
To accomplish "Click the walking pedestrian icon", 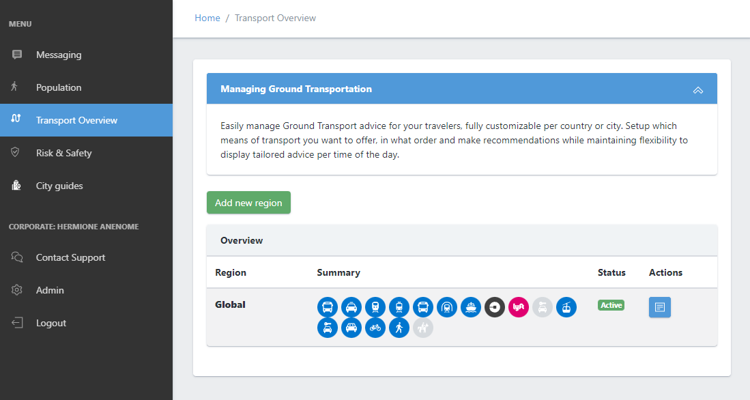I will [x=399, y=328].
